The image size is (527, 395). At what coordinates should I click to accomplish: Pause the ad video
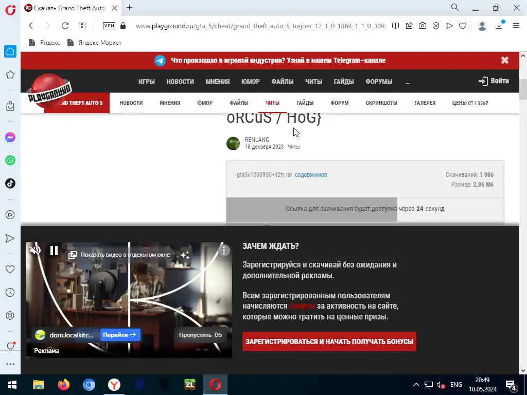[54, 250]
